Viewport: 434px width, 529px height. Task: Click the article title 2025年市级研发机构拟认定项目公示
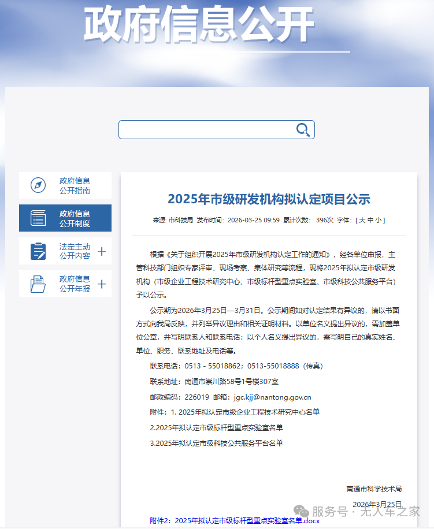[269, 199]
